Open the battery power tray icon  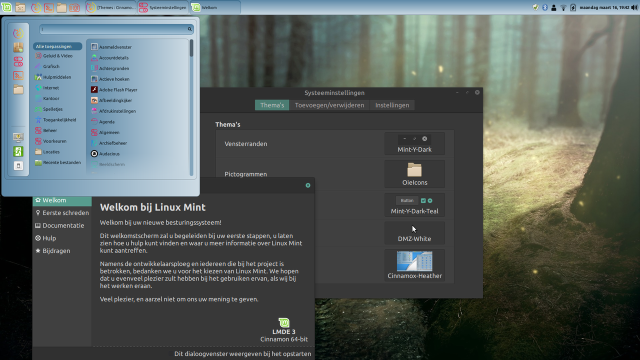click(x=573, y=7)
